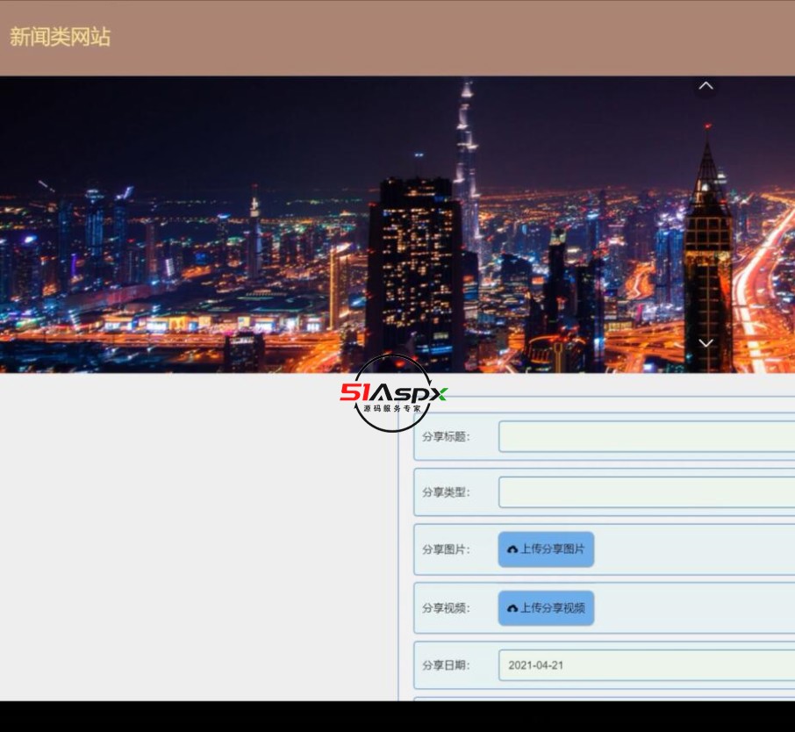This screenshot has height=732, width=795.
Task: Select the 51Aspx logo watermark
Action: pyautogui.click(x=394, y=391)
